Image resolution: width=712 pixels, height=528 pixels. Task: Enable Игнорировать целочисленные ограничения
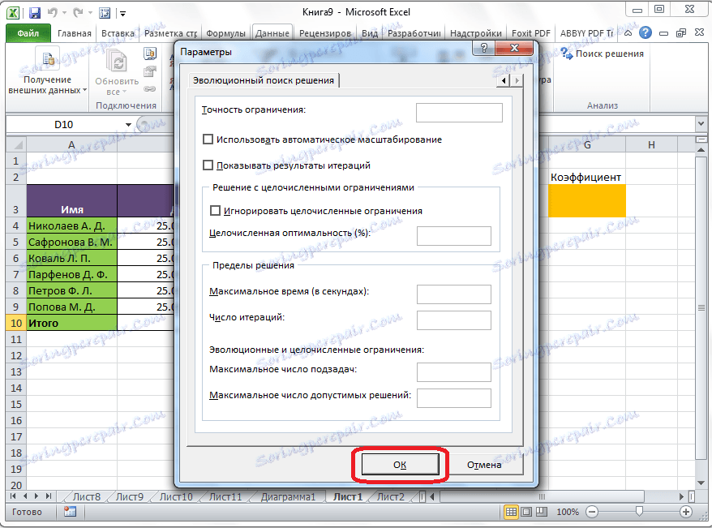pyautogui.click(x=215, y=210)
